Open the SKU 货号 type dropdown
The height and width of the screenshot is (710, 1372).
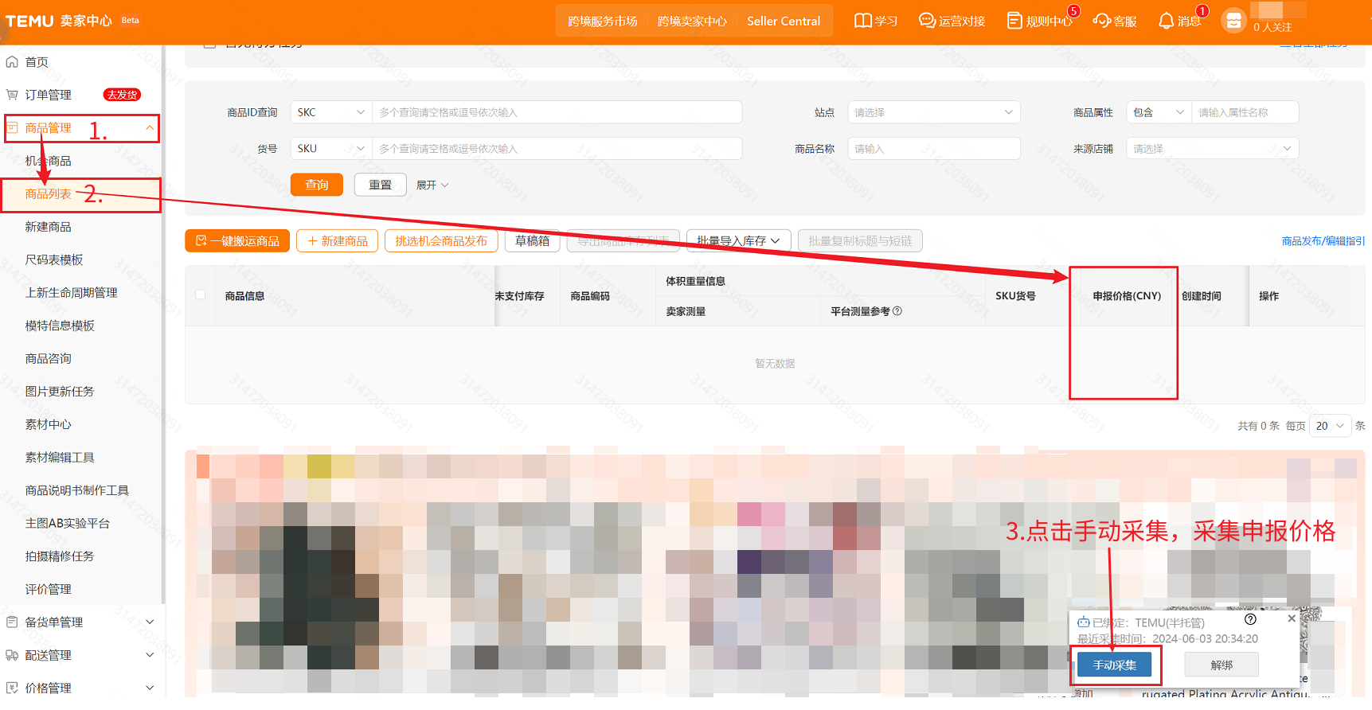tap(331, 149)
